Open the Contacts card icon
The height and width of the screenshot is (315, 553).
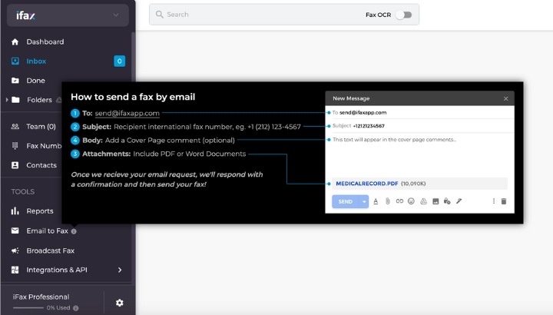click(15, 165)
